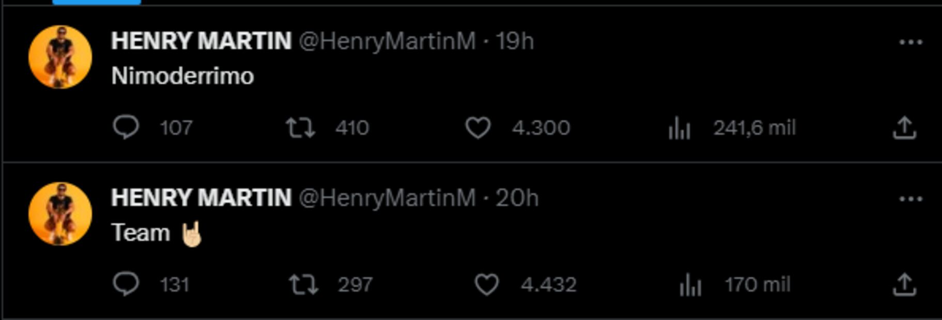This screenshot has height=320, width=942.
Task: Like the Team tweet
Action: coord(487,284)
